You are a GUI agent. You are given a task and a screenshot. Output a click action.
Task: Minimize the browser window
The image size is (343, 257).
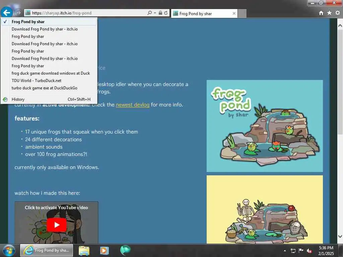[x=313, y=3]
